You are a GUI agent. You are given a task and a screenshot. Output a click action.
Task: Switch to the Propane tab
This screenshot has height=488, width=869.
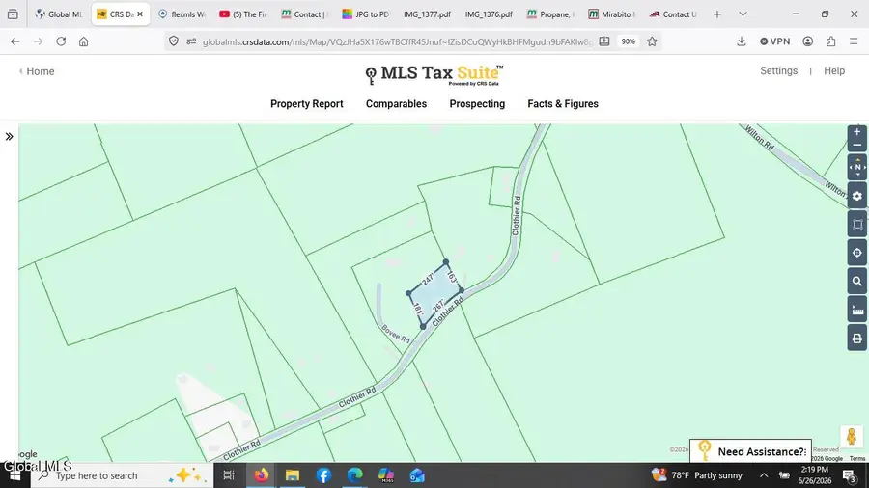coord(550,14)
